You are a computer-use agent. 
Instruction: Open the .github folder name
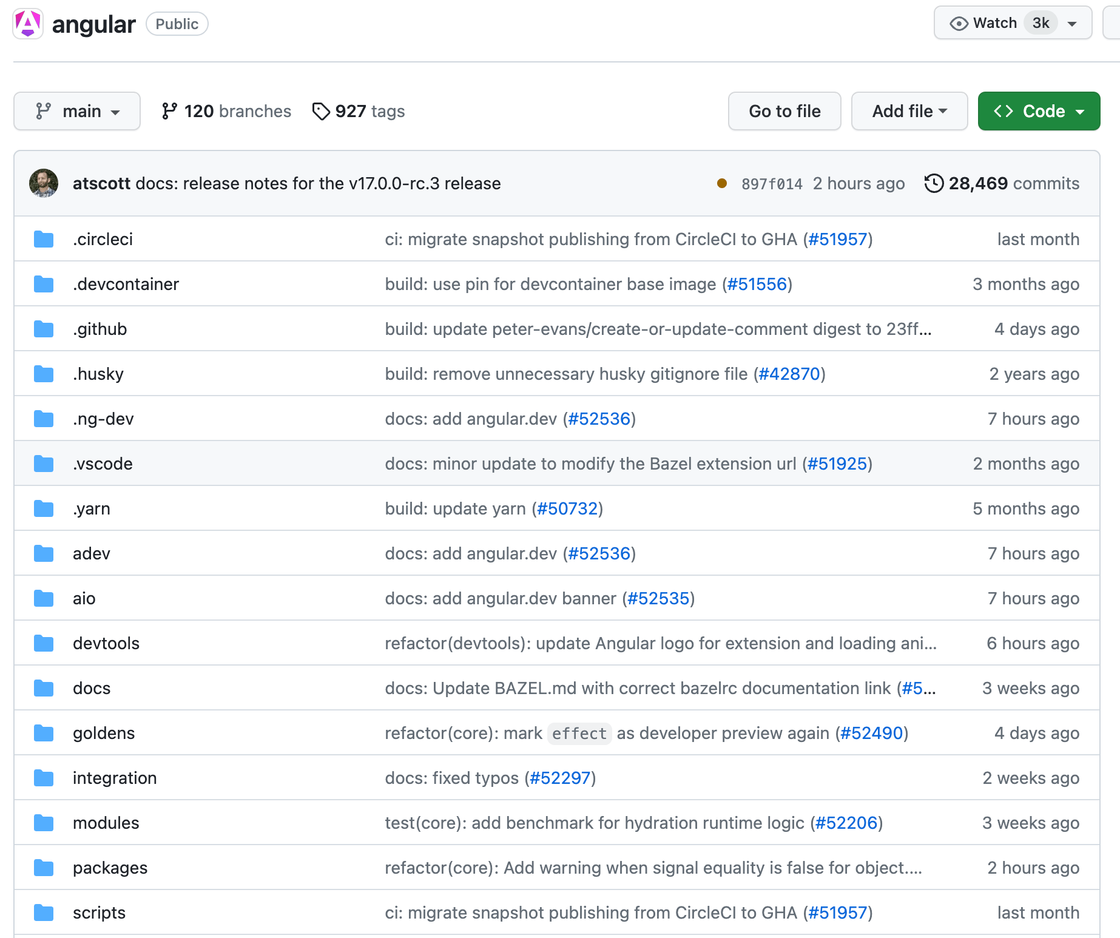pos(100,329)
